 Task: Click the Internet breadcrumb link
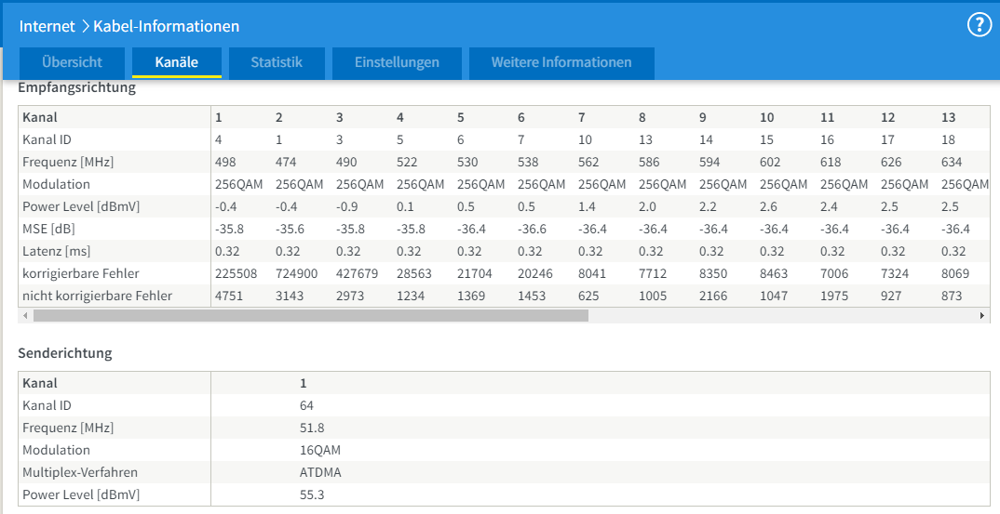47,27
